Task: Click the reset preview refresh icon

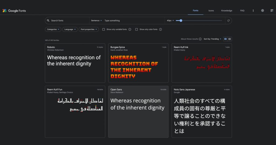Action: tap(228, 20)
